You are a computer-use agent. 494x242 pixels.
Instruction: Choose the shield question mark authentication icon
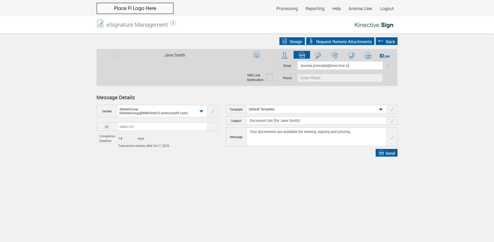coord(334,55)
